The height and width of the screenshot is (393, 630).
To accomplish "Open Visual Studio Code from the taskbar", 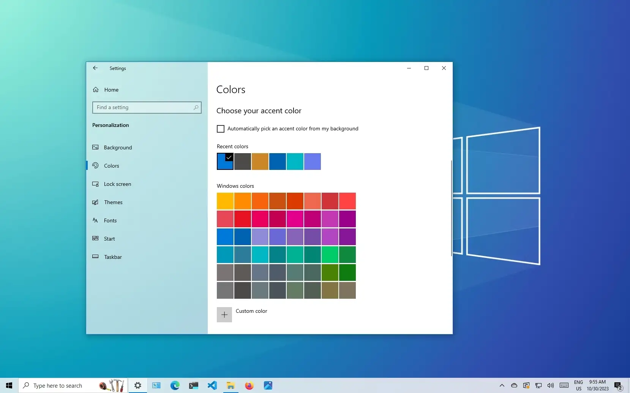I will tap(212, 385).
